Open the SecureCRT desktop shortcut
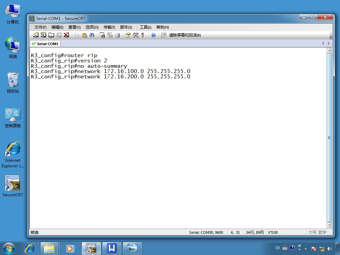Viewport: 340px width, 255px height. [13, 186]
